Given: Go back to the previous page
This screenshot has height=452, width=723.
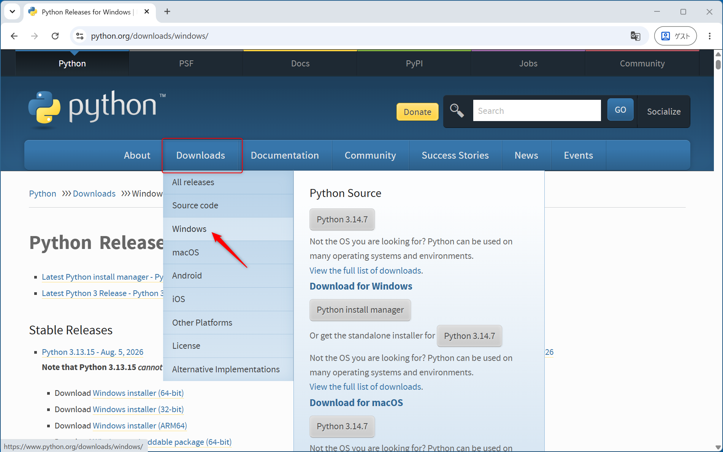Looking at the screenshot, I should click(x=14, y=36).
